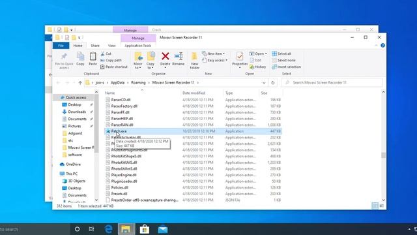Click the chevron after Movavi Screen Recorder 11 path

(198, 83)
